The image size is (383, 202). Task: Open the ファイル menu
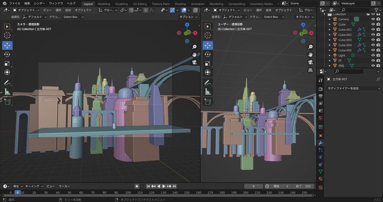(x=15, y=4)
